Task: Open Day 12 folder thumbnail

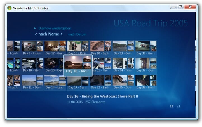Action: click(55, 48)
